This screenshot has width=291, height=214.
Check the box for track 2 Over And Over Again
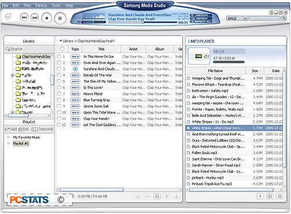tap(59, 63)
